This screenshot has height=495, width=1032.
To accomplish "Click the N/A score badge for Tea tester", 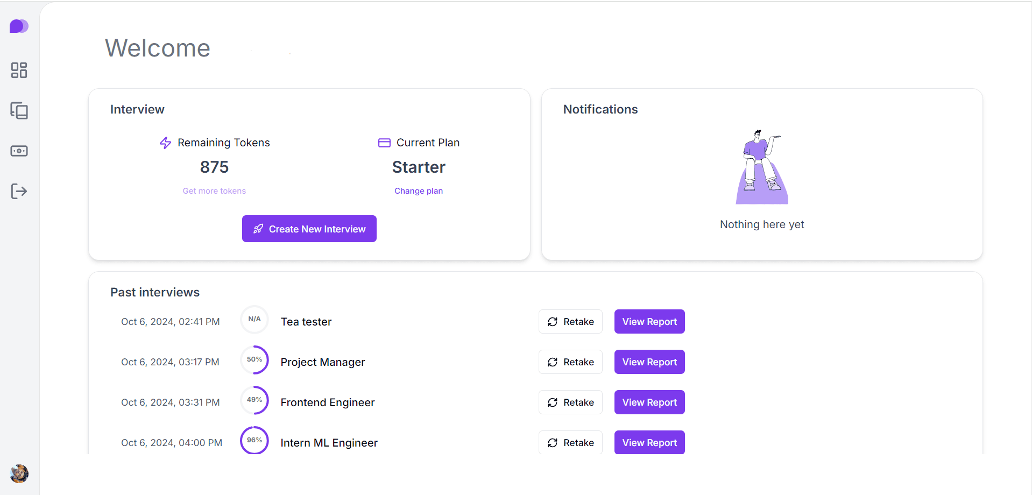I will [254, 319].
